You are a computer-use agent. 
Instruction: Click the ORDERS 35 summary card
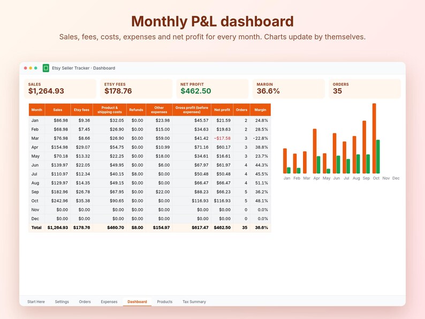[365, 89]
